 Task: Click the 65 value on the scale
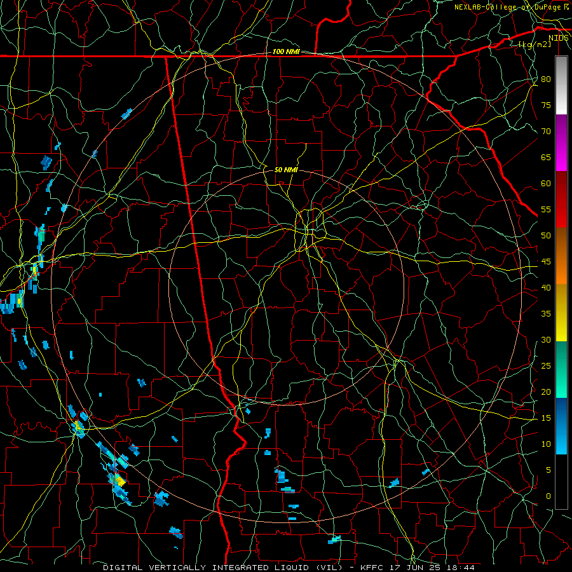tap(546, 158)
